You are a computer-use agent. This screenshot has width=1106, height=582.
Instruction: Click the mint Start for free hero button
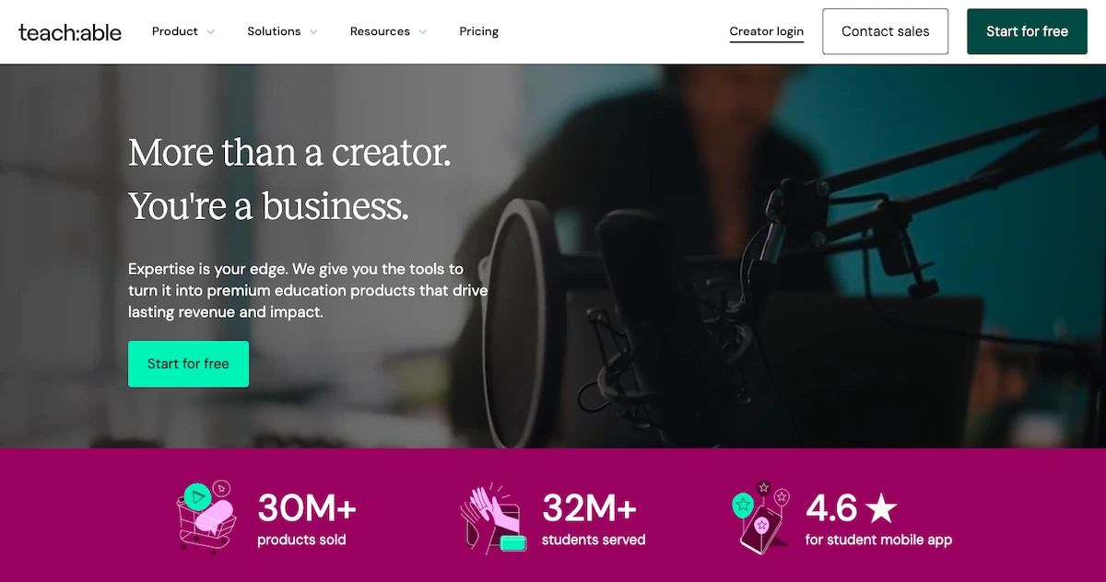click(x=188, y=364)
